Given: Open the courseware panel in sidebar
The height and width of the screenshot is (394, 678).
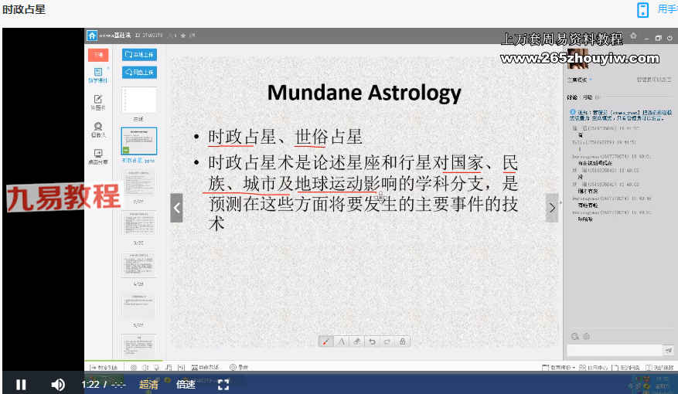Looking at the screenshot, I should point(98,75).
